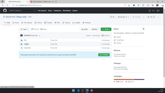
Task: Open GitHub Desktop from taskbar
Action: pyautogui.click(x=92, y=90)
